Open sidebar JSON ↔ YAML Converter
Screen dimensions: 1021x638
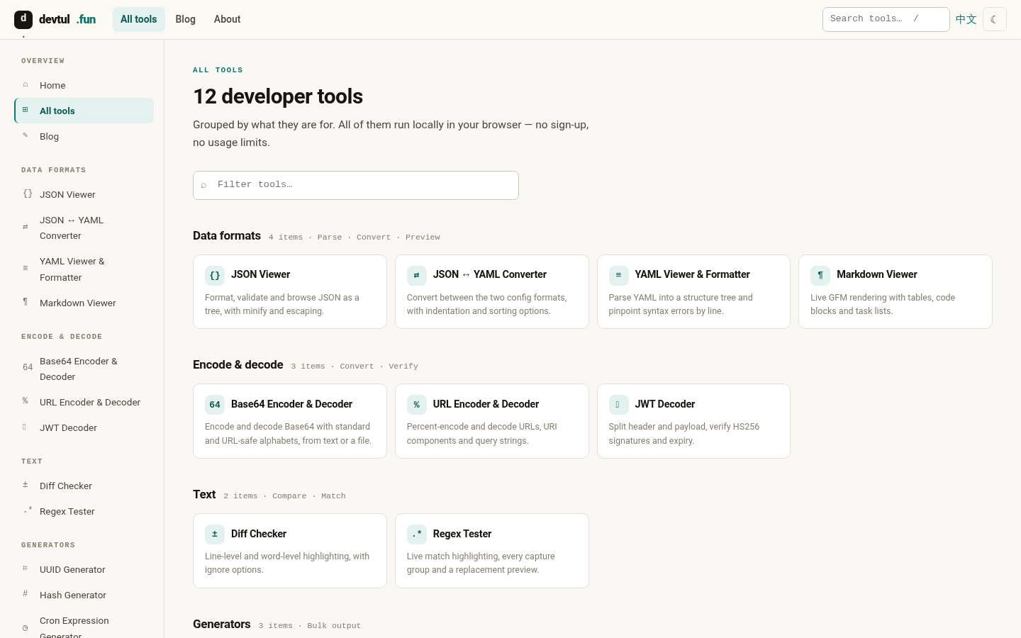pyautogui.click(x=84, y=228)
